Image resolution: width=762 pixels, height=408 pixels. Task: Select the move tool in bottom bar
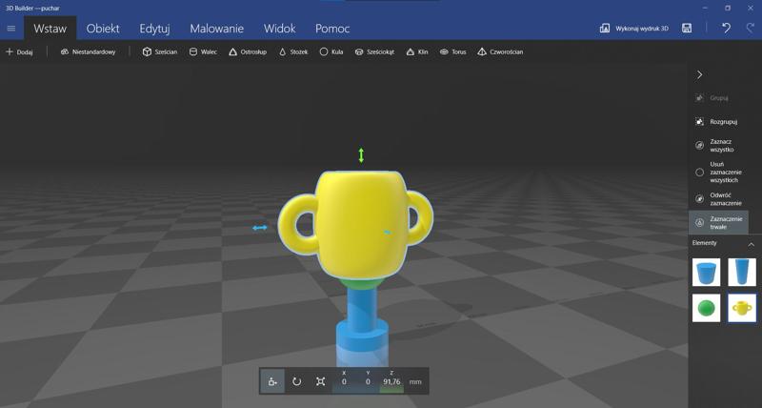[x=272, y=381]
